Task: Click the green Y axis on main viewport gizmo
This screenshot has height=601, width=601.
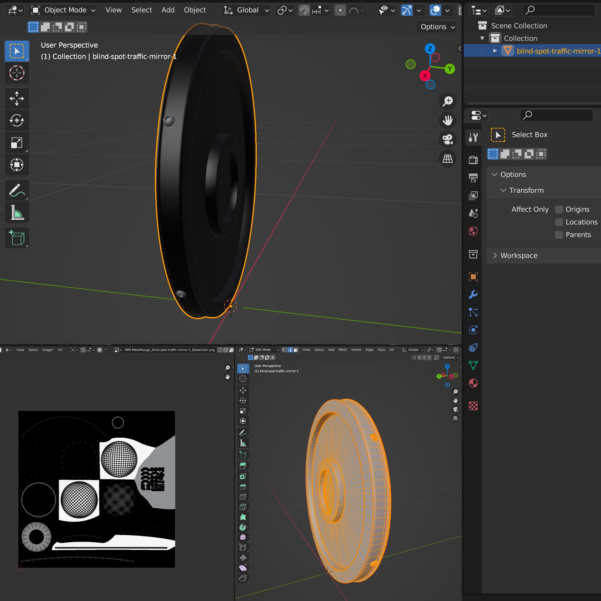Action: pos(450,69)
